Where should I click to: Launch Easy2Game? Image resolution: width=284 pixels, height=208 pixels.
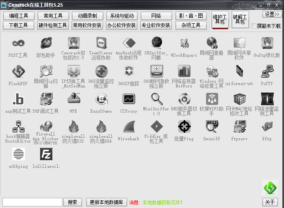click(x=101, y=99)
